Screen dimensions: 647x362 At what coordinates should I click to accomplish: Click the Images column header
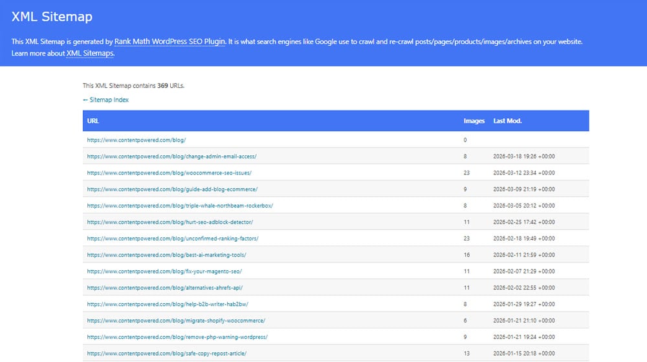click(x=474, y=121)
